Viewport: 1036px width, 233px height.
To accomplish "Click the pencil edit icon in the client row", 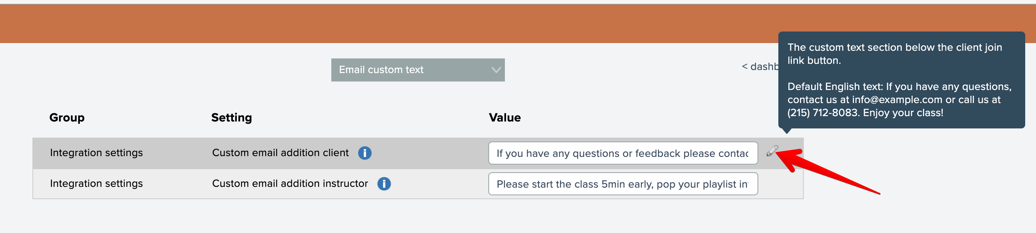I will point(772,151).
